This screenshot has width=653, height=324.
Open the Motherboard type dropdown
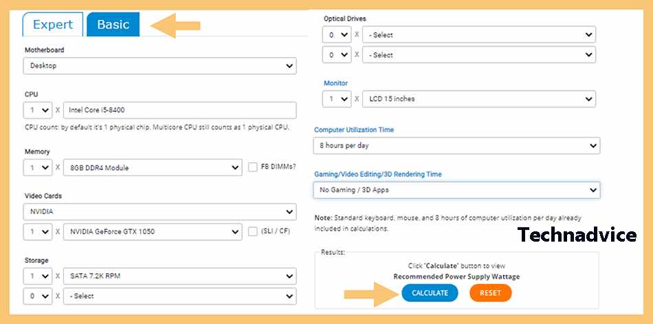(x=160, y=66)
